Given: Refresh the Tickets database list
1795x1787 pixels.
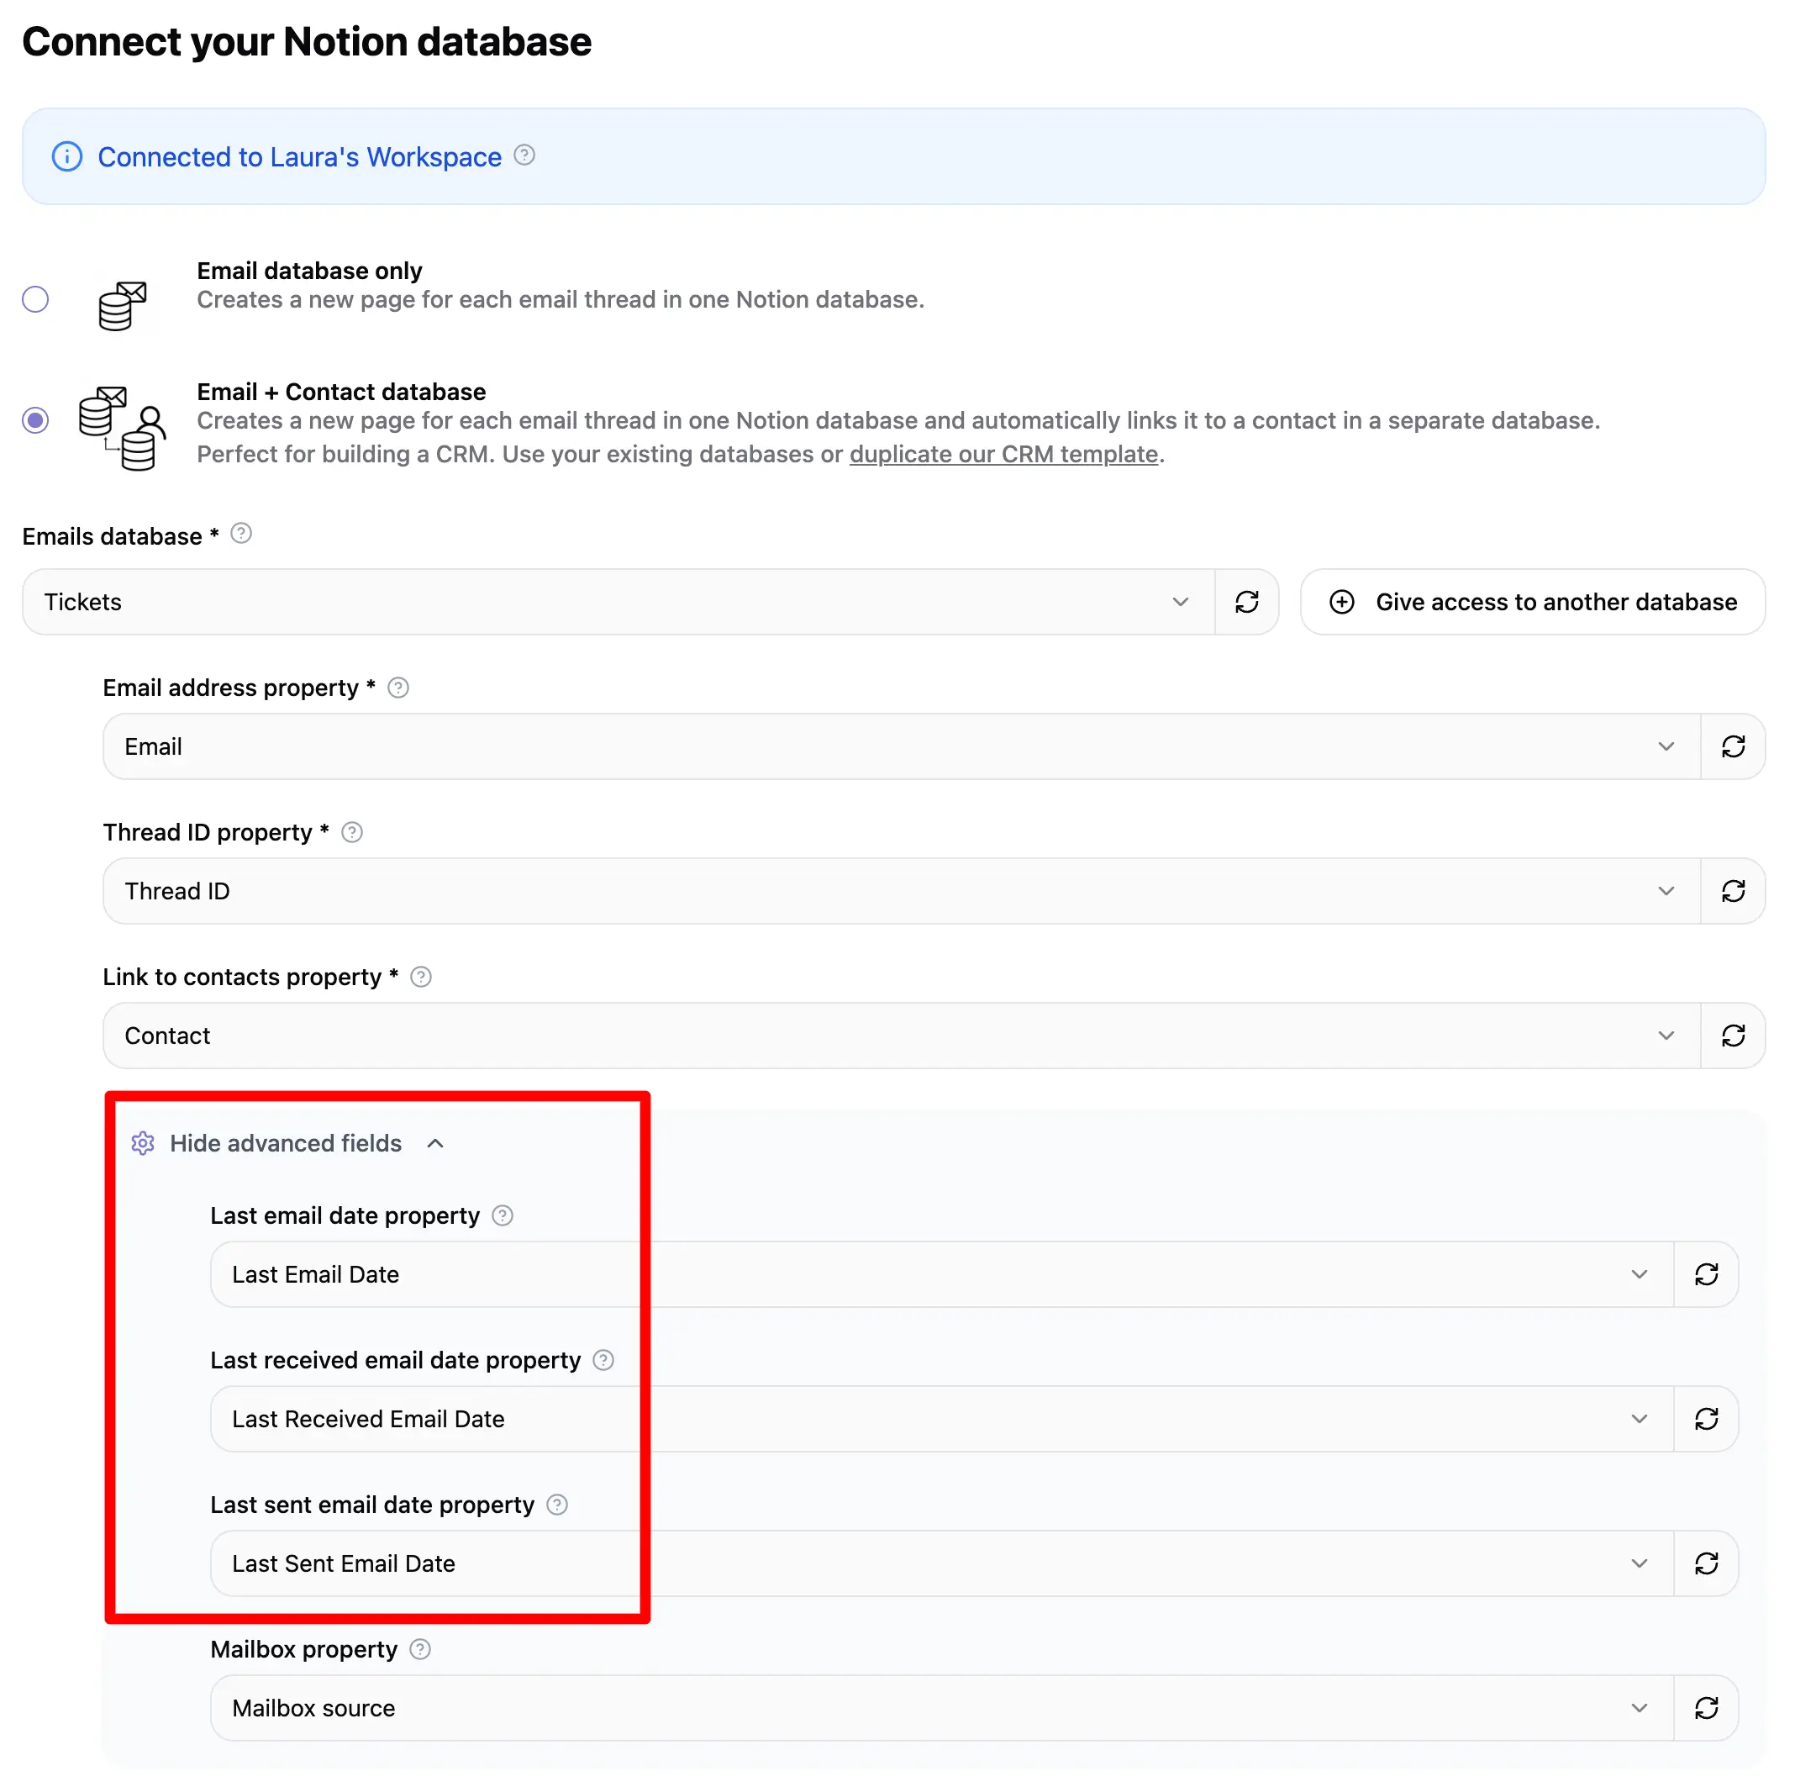Looking at the screenshot, I should [1247, 601].
